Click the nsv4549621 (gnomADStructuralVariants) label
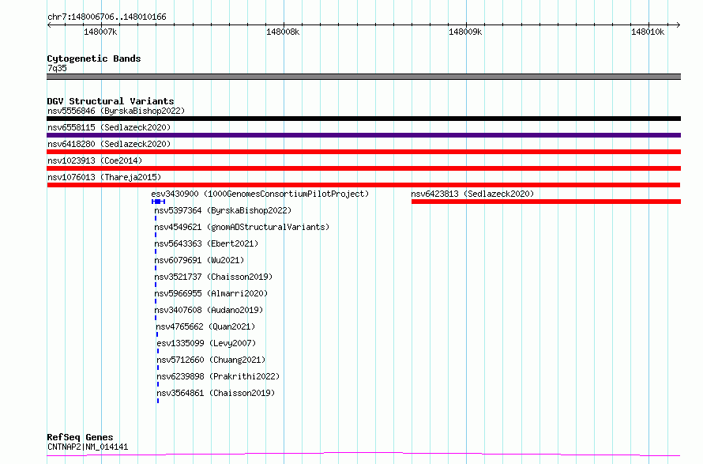 242,227
